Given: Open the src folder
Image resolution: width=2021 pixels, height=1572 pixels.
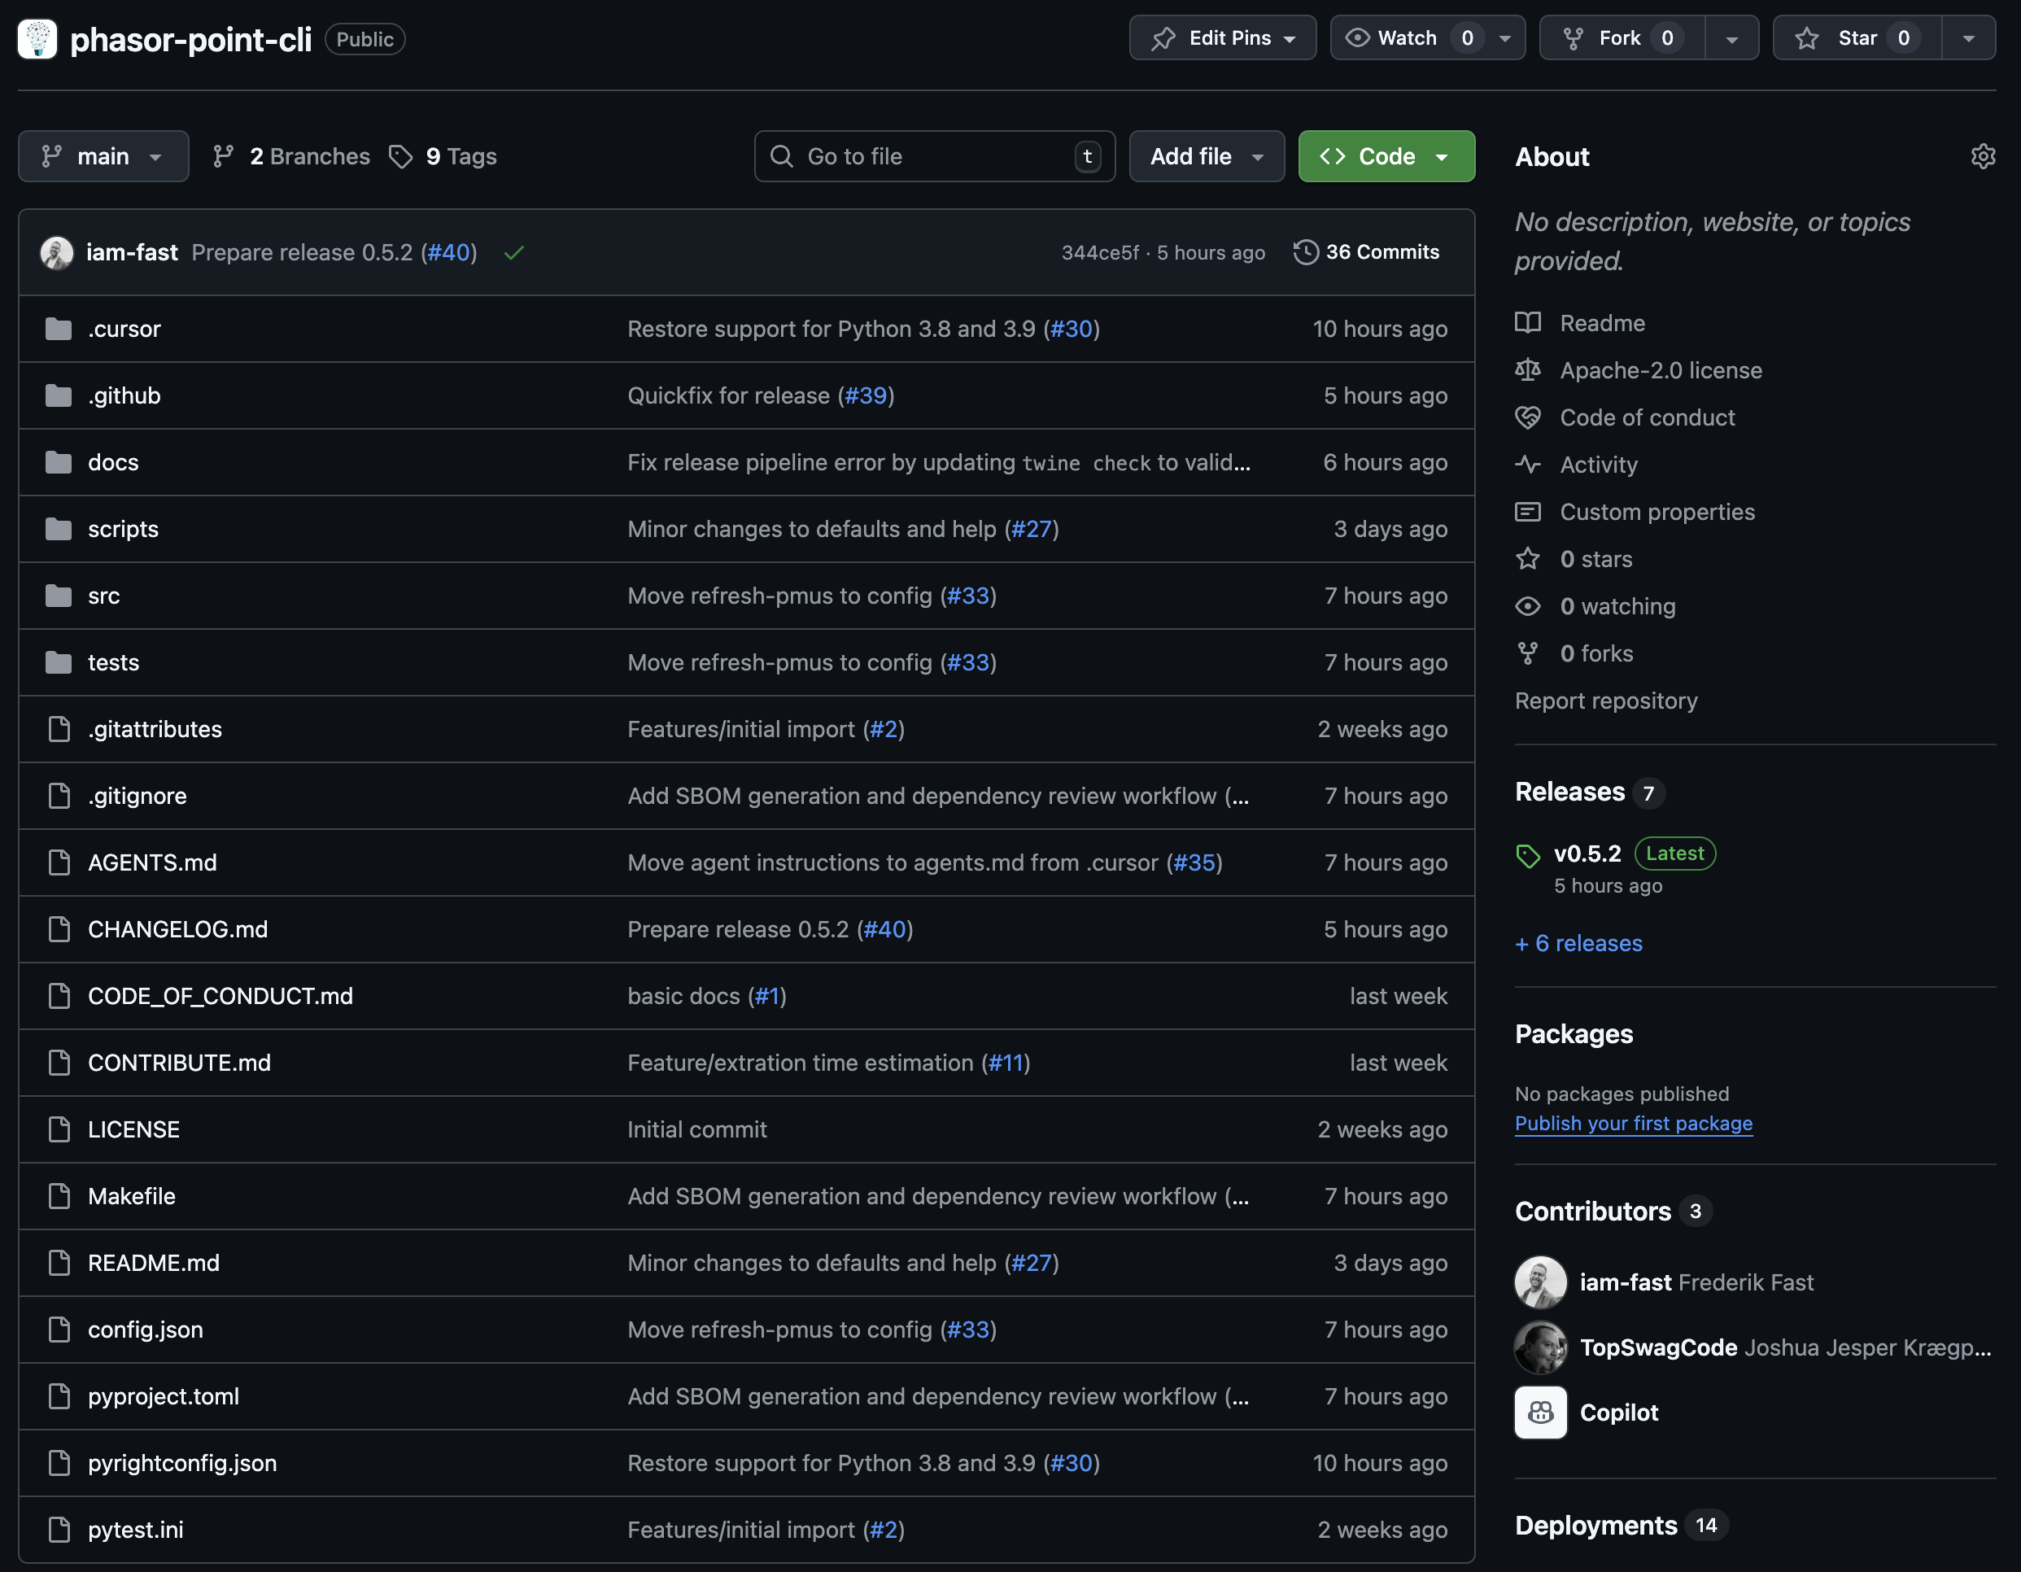Looking at the screenshot, I should click(x=103, y=595).
